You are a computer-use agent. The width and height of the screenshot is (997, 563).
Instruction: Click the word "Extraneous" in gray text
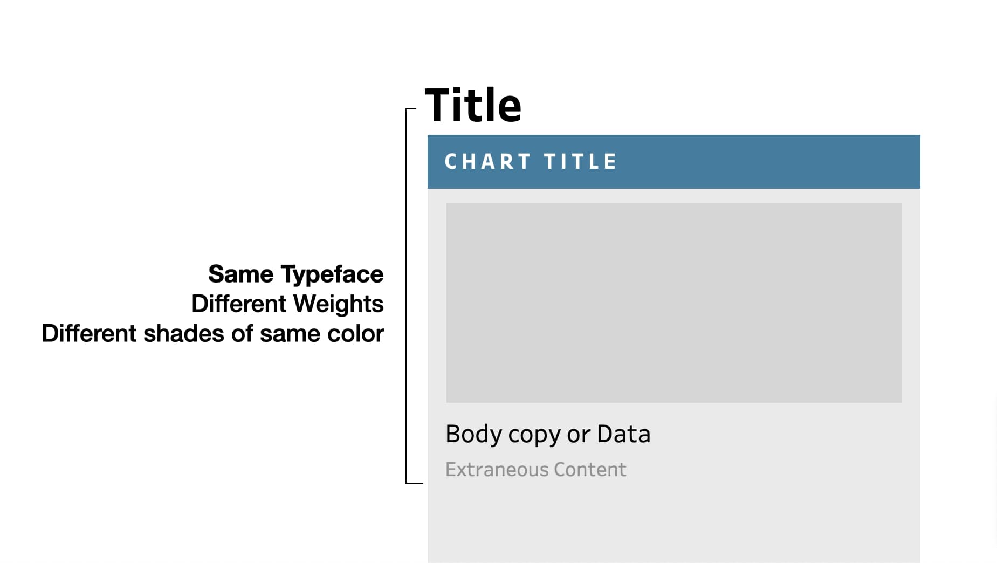(x=497, y=470)
